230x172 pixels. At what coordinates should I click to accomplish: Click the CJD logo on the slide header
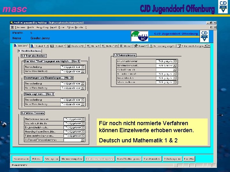point(223,7)
